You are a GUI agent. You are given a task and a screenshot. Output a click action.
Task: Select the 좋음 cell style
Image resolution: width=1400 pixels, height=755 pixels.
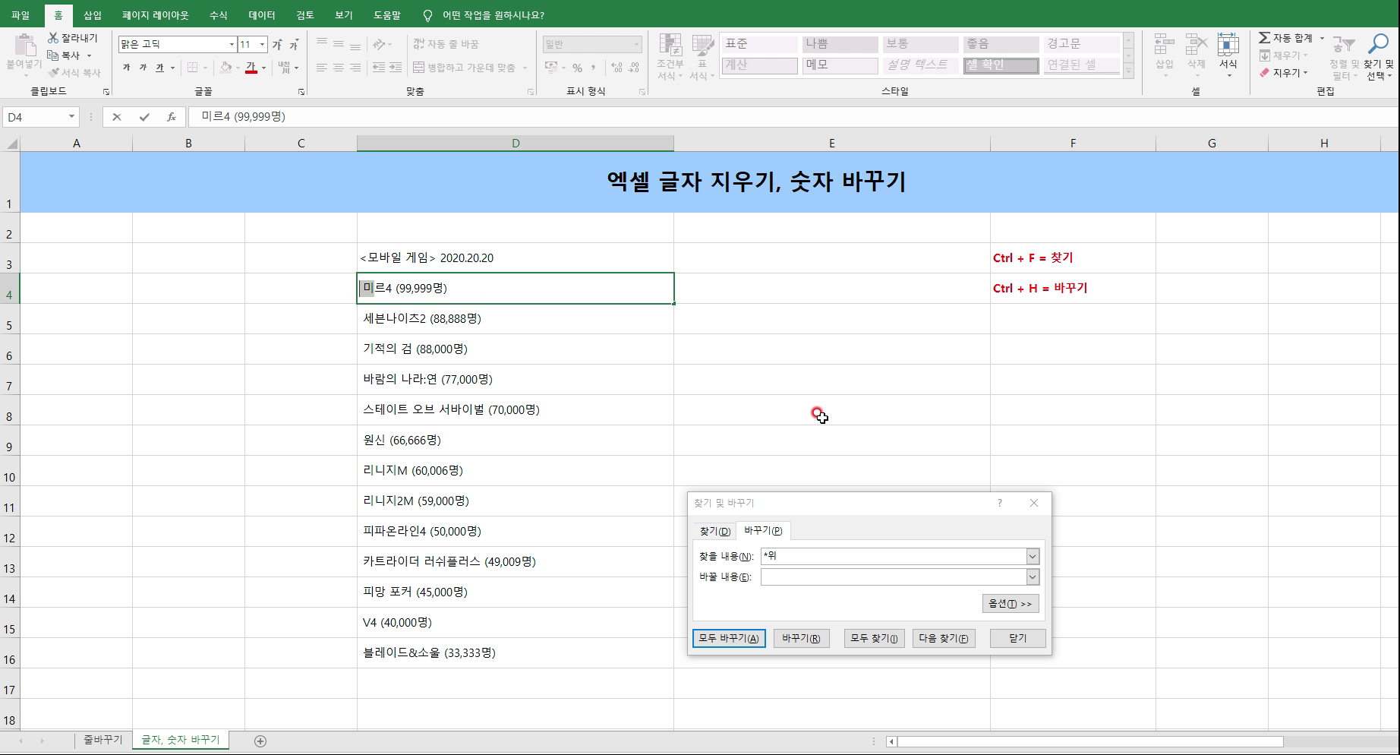click(1001, 44)
